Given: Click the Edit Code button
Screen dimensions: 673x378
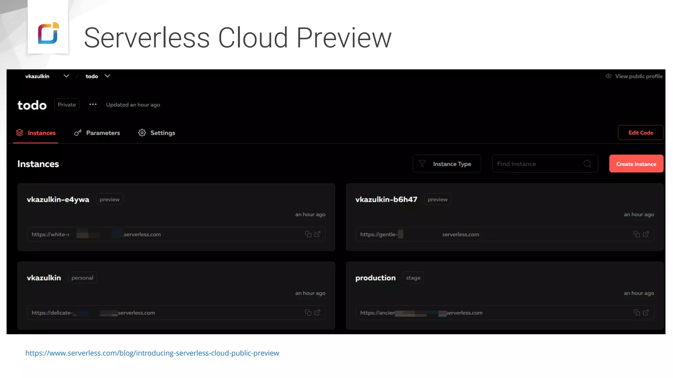Looking at the screenshot, I should [x=640, y=133].
